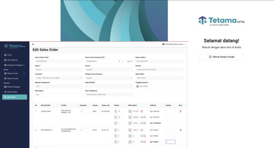
Task: Edit the Nilai Diskon field showing 490860
Action: pos(135,117)
